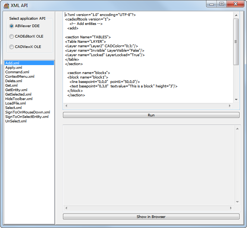Viewport: 247px width, 228px height.
Task: Click the Run button
Action: [x=151, y=115]
